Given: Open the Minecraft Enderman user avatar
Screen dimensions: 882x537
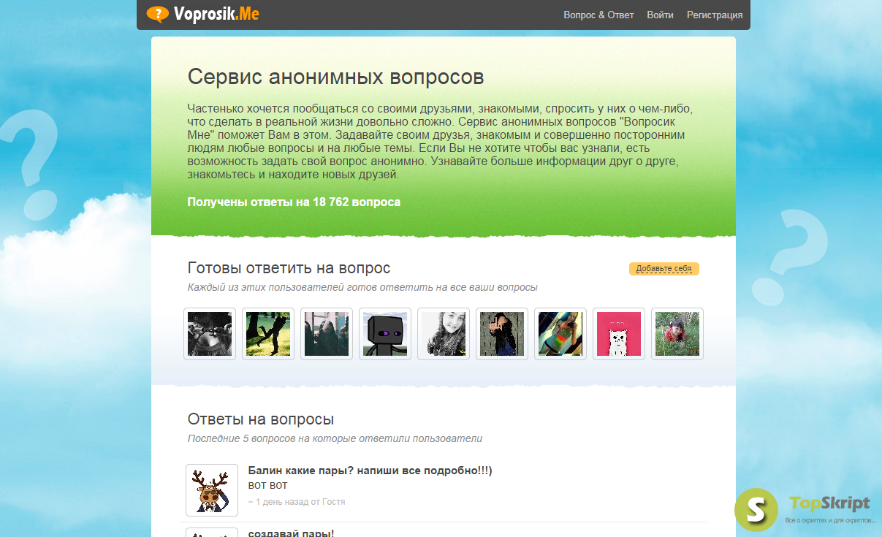Looking at the screenshot, I should click(385, 334).
